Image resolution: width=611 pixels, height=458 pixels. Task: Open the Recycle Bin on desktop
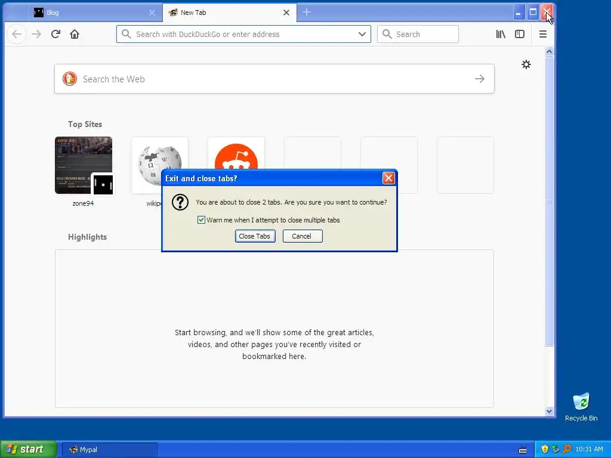(581, 407)
